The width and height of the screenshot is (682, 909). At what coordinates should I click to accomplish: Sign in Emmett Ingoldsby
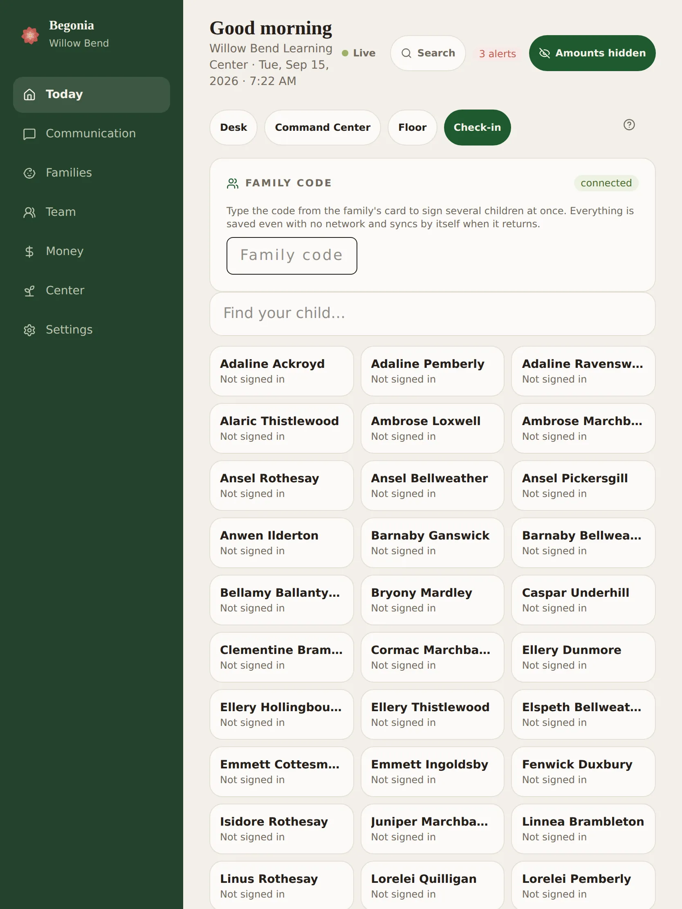[432, 772]
